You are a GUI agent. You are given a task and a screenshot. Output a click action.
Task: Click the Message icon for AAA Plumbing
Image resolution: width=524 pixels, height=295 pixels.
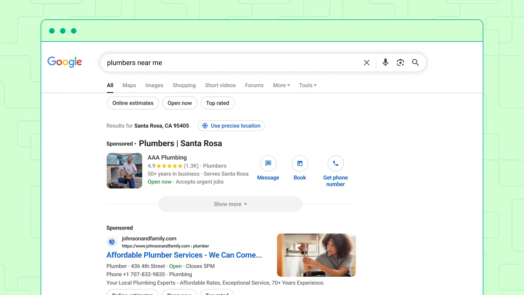pyautogui.click(x=268, y=163)
